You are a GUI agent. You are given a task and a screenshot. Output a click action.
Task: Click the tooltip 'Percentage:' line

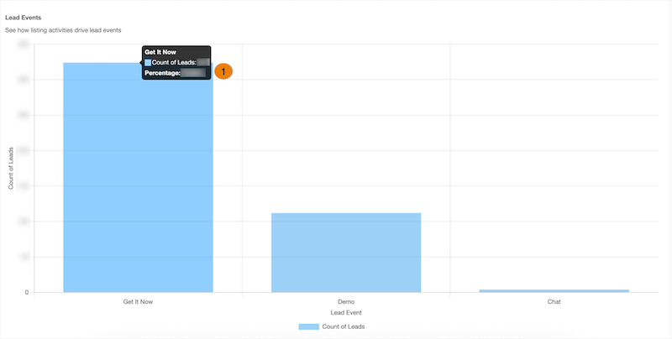pyautogui.click(x=176, y=73)
